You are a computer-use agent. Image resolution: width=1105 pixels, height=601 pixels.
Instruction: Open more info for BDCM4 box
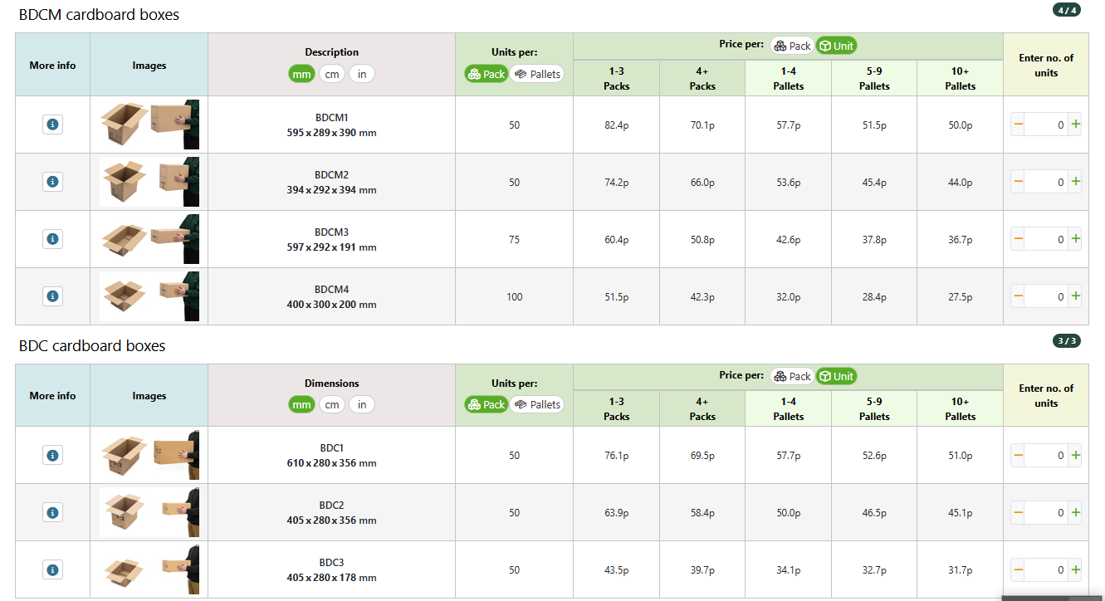(52, 296)
